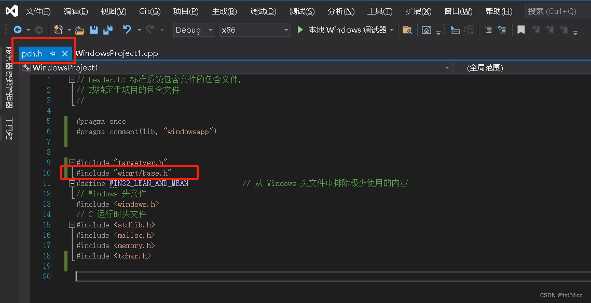The width and height of the screenshot is (591, 303).
Task: Jump to the next bookmark icon
Action: [x=549, y=30]
